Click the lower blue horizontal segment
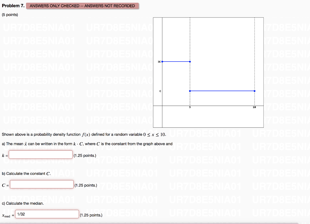The width and height of the screenshot is (310, 224). [222, 91]
